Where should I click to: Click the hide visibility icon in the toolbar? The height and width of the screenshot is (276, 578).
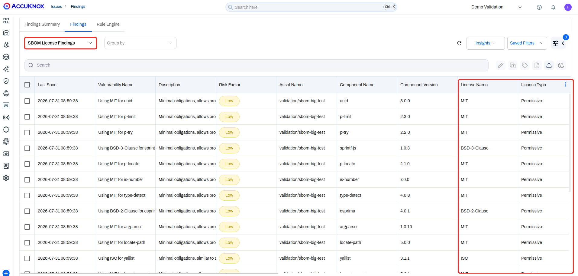(561, 65)
